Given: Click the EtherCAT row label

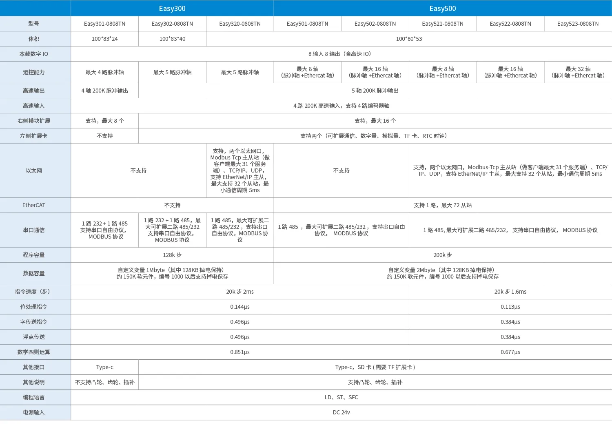Looking at the screenshot, I should pos(34,205).
